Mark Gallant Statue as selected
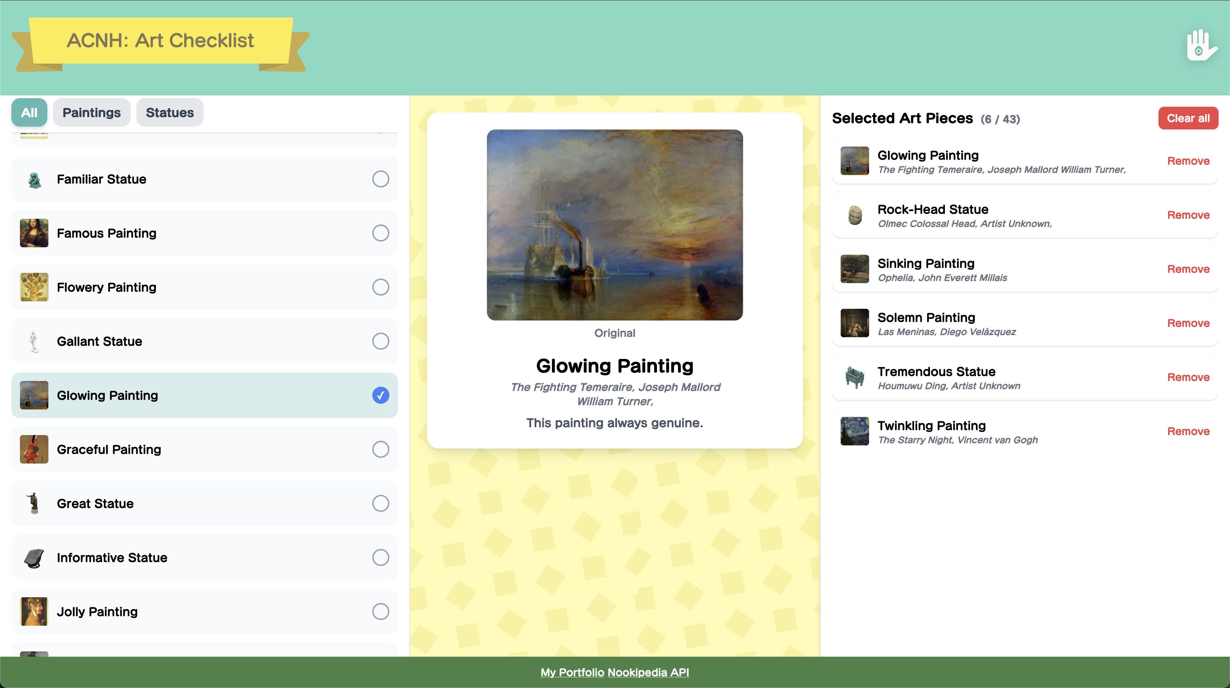The height and width of the screenshot is (688, 1230). (380, 341)
